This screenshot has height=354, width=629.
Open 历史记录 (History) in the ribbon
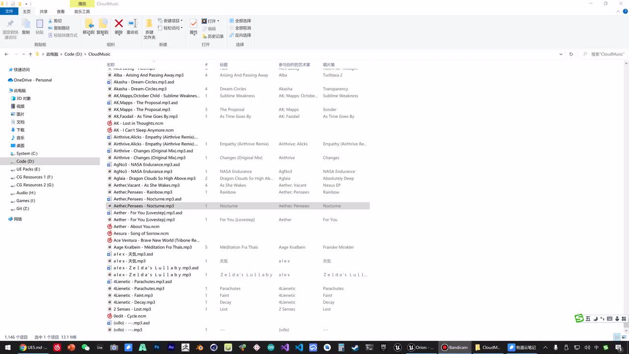pyautogui.click(x=212, y=36)
